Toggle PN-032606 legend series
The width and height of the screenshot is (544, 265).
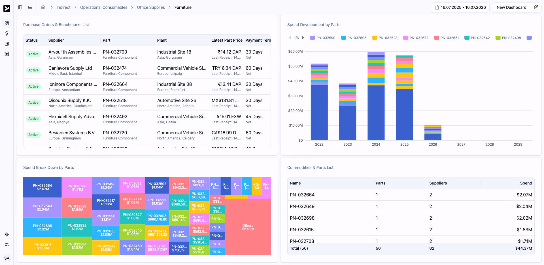(x=354, y=38)
